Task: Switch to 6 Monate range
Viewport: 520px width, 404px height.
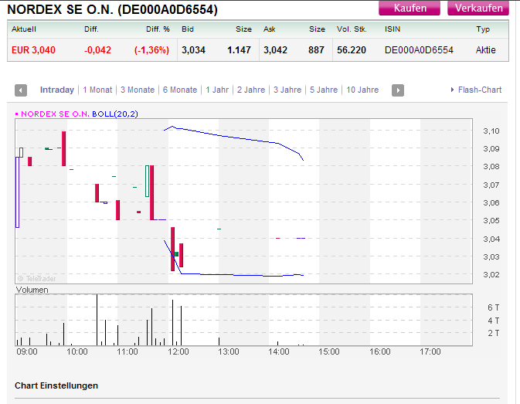Action: point(180,90)
